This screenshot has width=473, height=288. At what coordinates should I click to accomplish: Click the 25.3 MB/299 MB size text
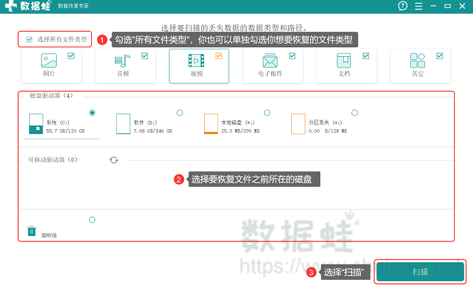pos(241,131)
